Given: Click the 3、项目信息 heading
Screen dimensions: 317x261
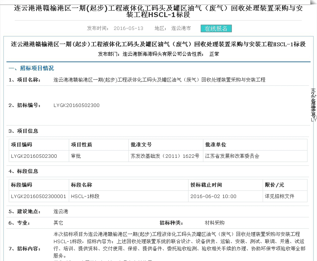Looking at the screenshot, I should (x=23, y=131).
